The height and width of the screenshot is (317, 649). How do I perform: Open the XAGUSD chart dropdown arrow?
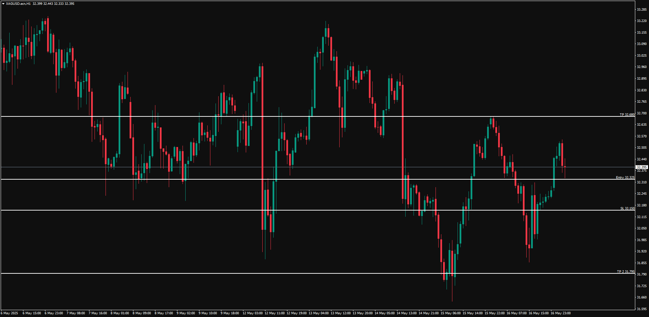click(x=3, y=3)
